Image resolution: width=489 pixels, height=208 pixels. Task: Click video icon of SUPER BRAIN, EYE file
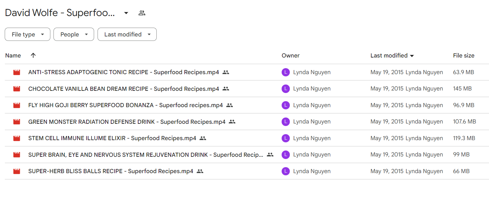click(x=17, y=155)
